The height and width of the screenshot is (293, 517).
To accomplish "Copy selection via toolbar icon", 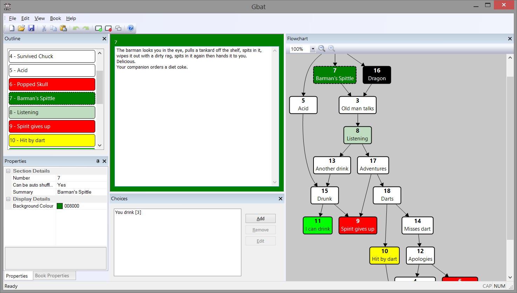I will click(x=54, y=28).
